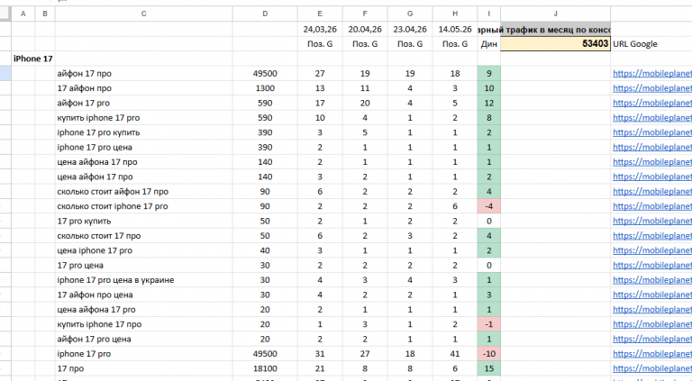Select keyword cell 'айфон 17 про'

click(144, 74)
